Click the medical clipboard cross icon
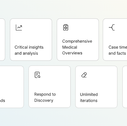 (x=66, y=27)
